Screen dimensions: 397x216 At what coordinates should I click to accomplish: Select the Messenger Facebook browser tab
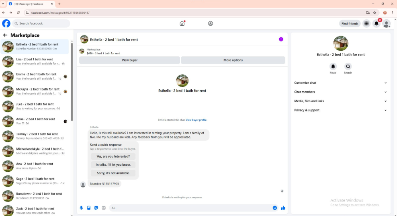tap(31, 4)
